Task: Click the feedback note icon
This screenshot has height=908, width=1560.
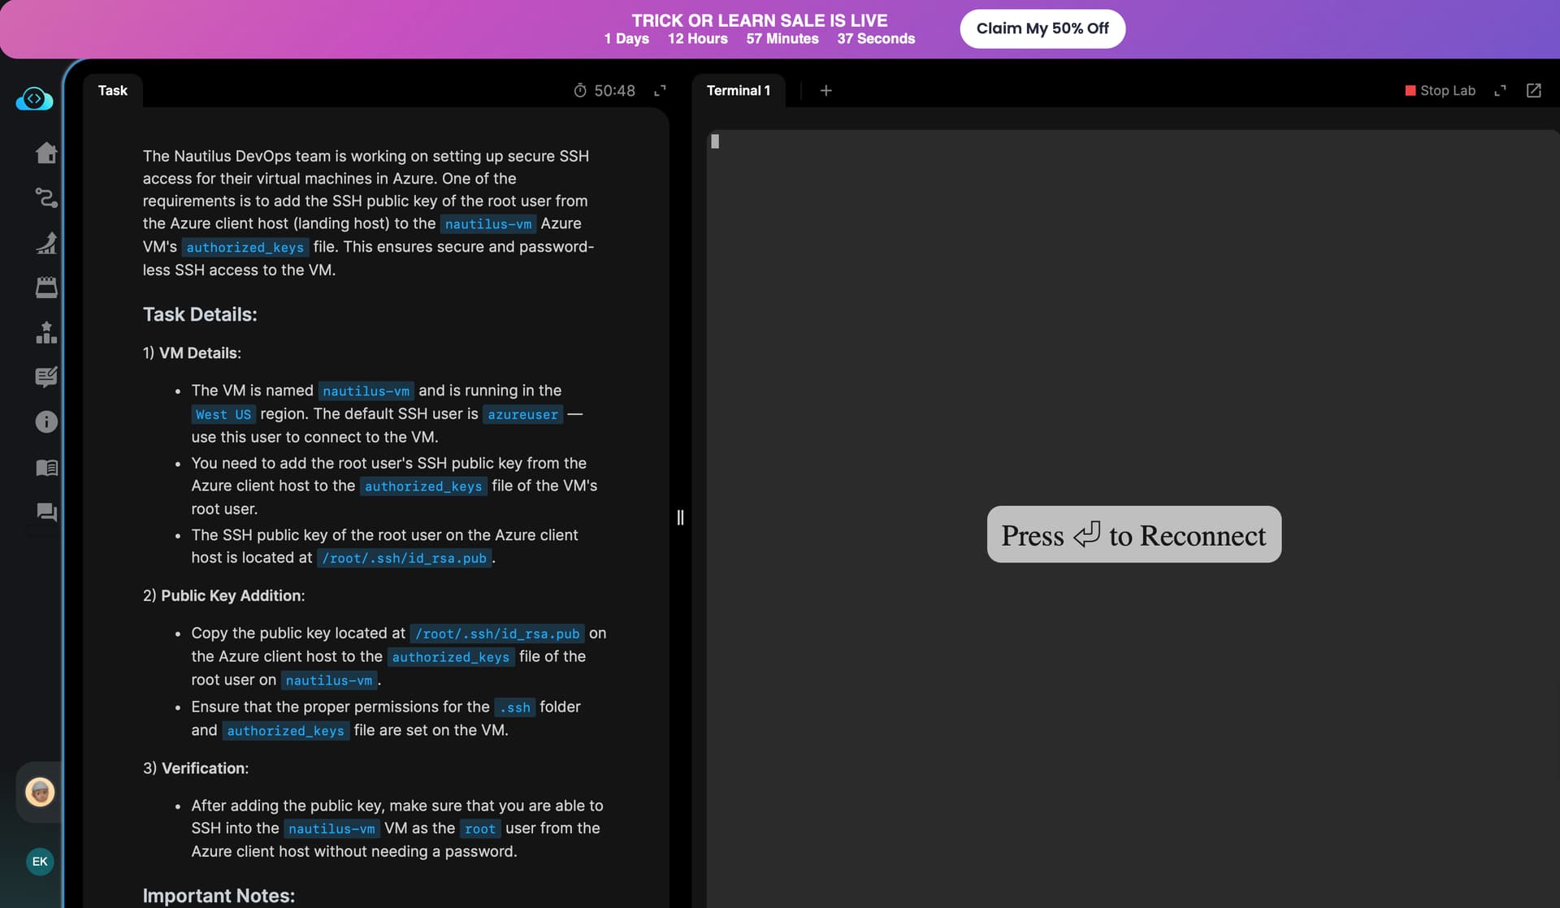Action: coord(46,377)
